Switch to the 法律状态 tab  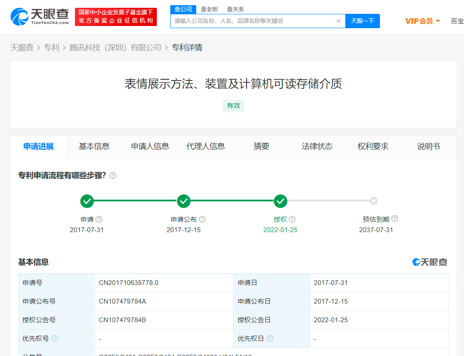click(317, 146)
